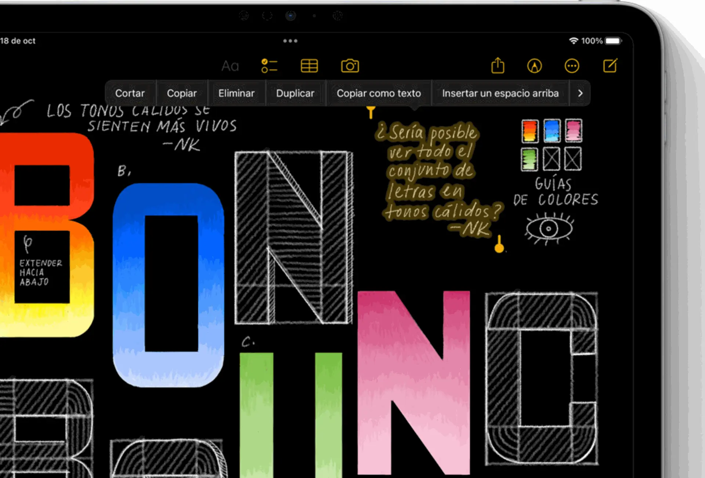Screen dimensions: 705x478
Task: Tap the 'GUÍAS DE COLORES' handwriting
Action: point(555,192)
